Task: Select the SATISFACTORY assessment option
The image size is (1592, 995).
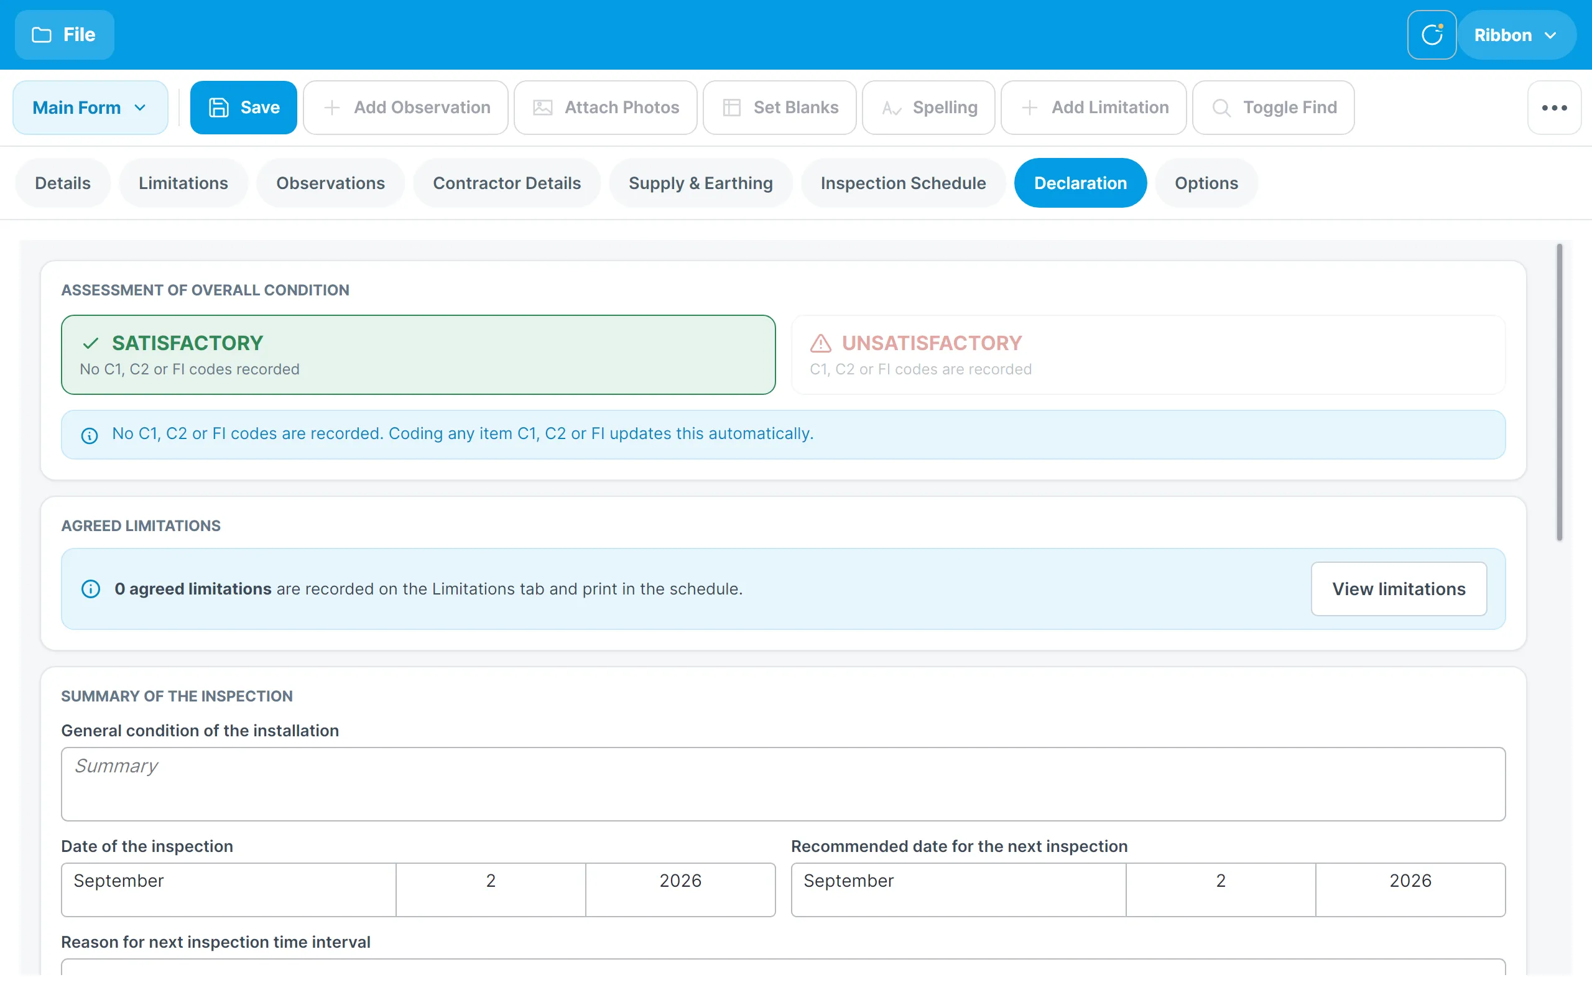Action: tap(419, 354)
